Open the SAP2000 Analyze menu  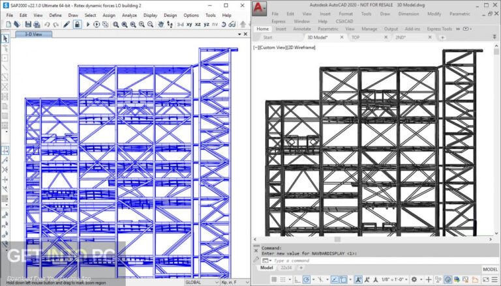(129, 15)
